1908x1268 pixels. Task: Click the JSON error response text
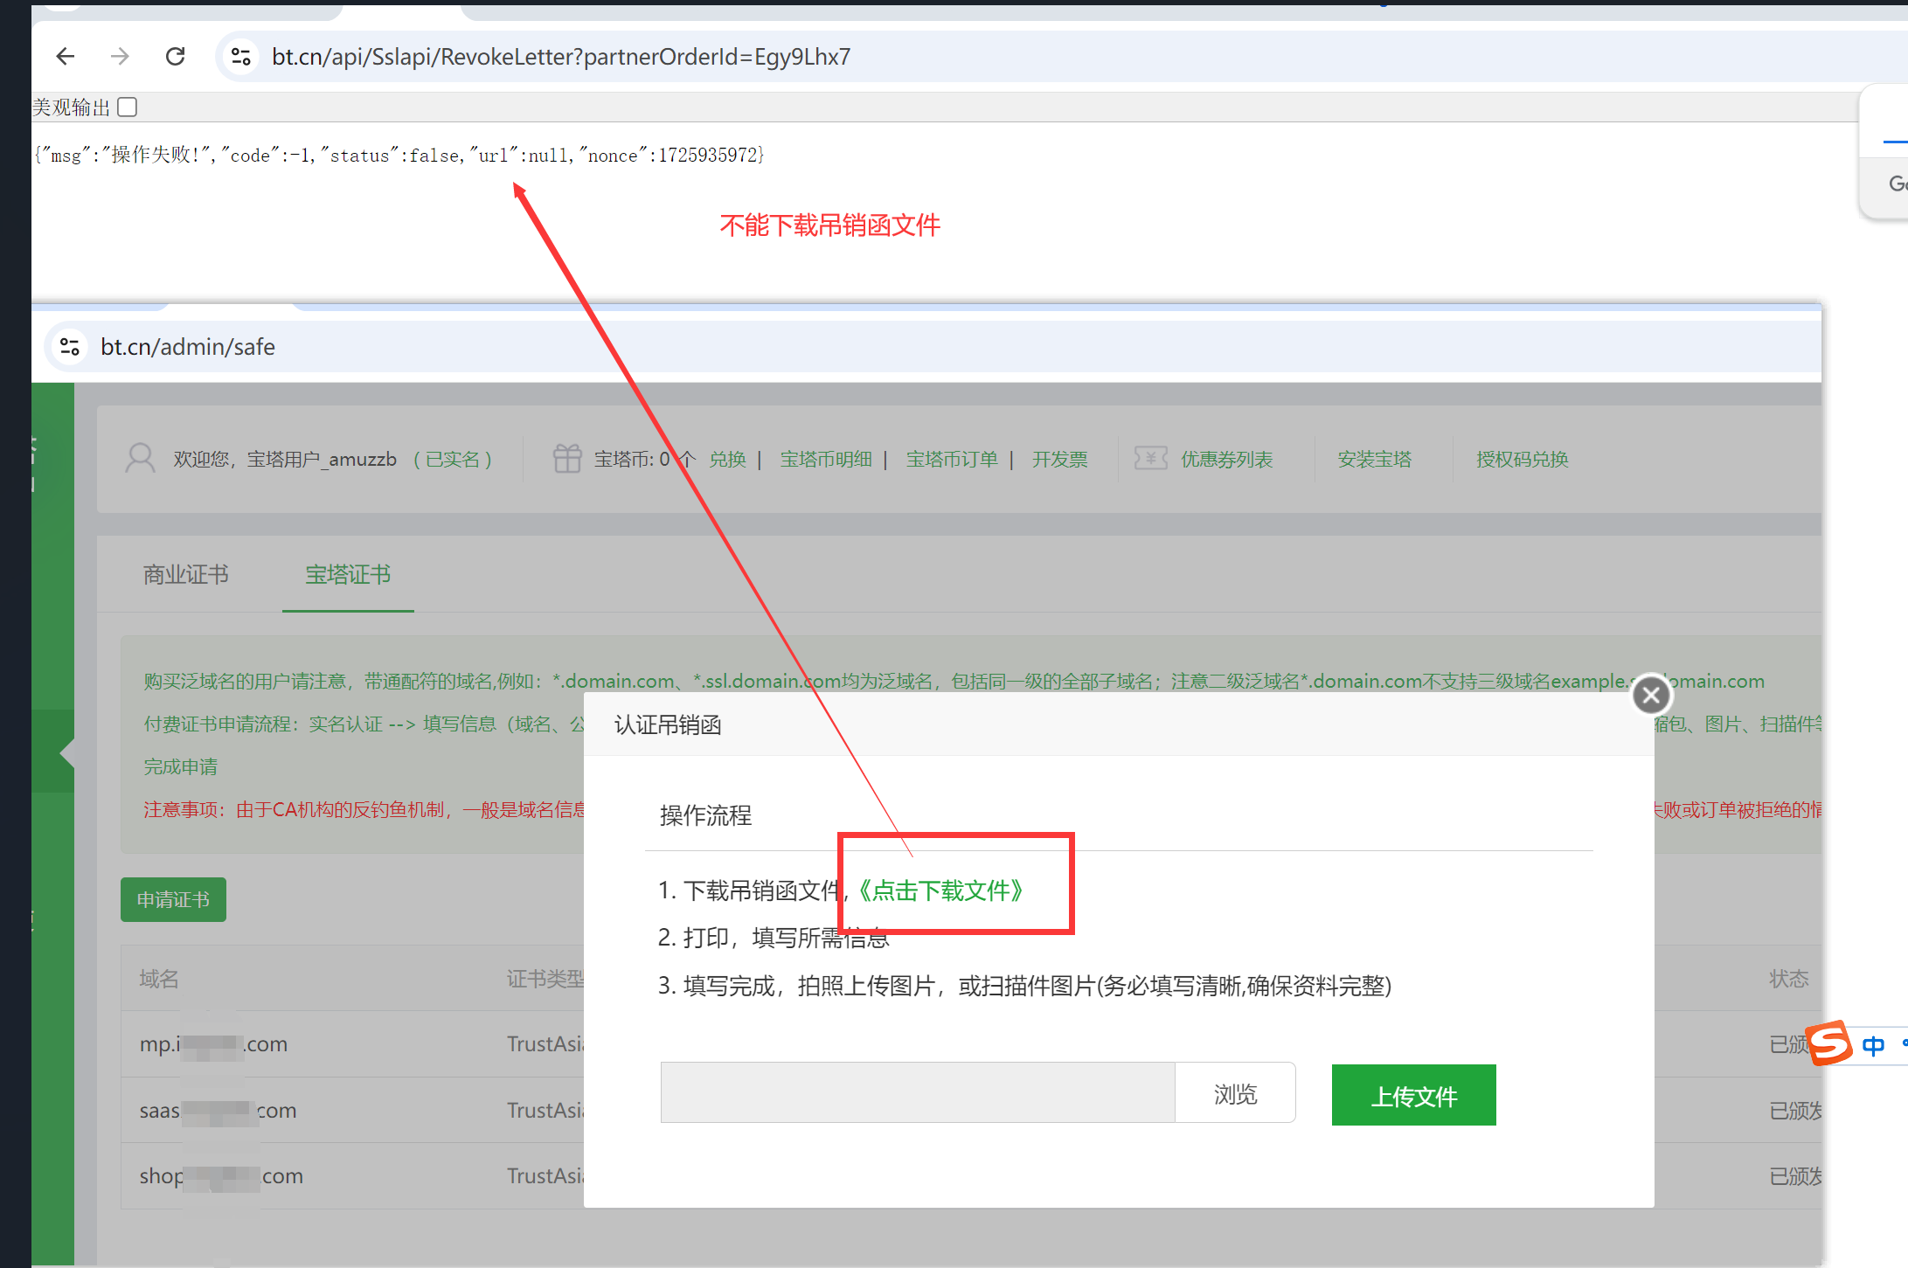click(399, 155)
